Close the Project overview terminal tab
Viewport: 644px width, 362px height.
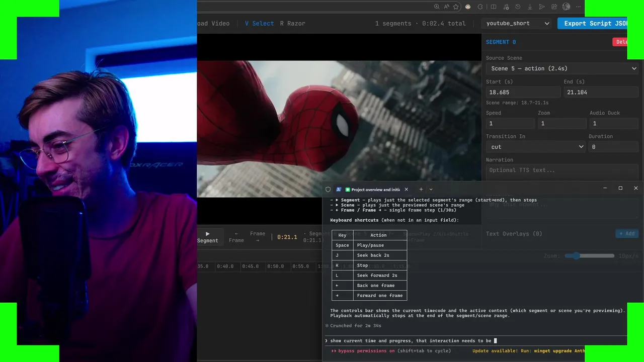click(x=406, y=190)
